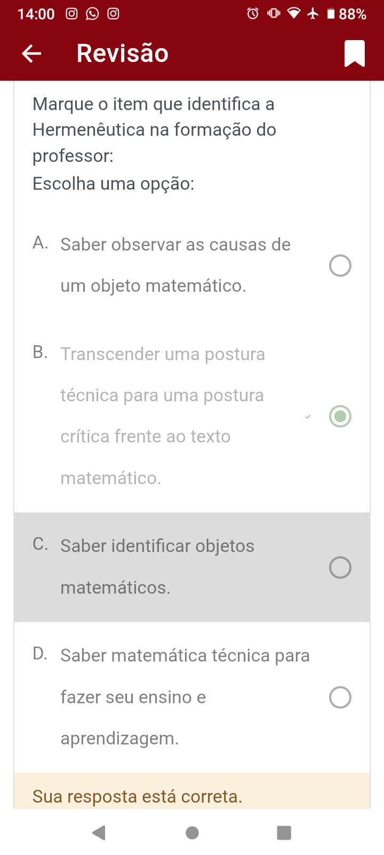Tap the bookmark icon in the header

coord(355,53)
